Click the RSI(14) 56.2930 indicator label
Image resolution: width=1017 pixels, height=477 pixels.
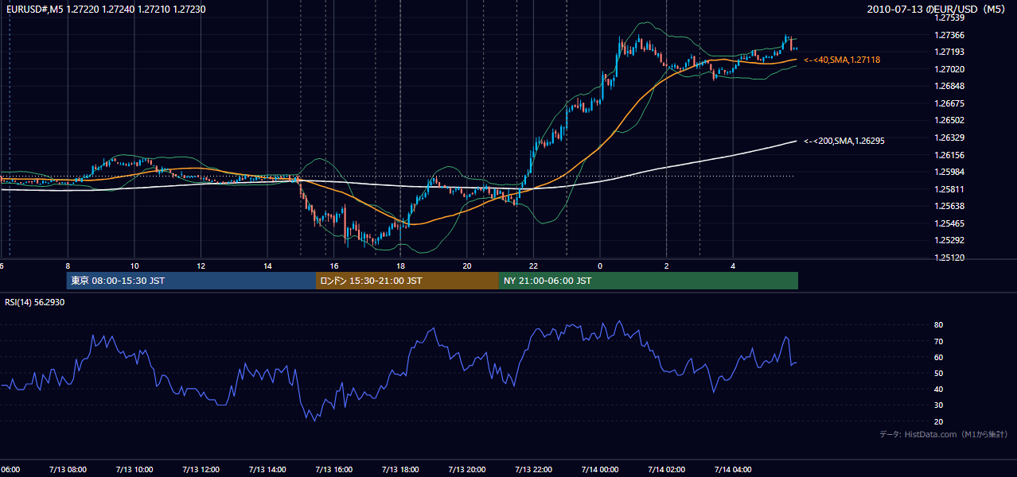point(35,303)
